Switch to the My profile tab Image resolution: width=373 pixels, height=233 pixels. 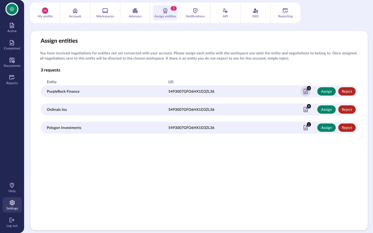point(45,13)
